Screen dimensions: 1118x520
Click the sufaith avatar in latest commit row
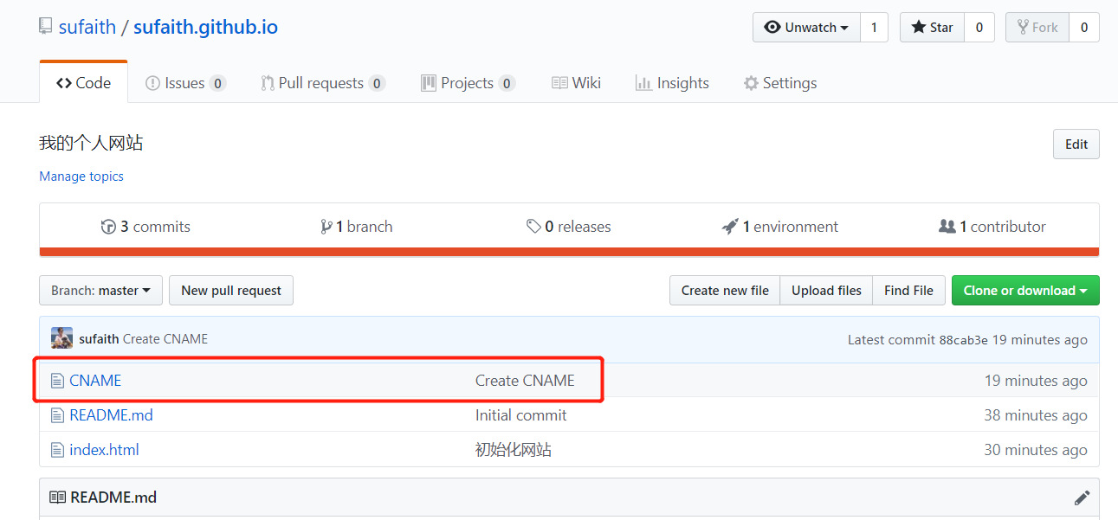coord(61,338)
